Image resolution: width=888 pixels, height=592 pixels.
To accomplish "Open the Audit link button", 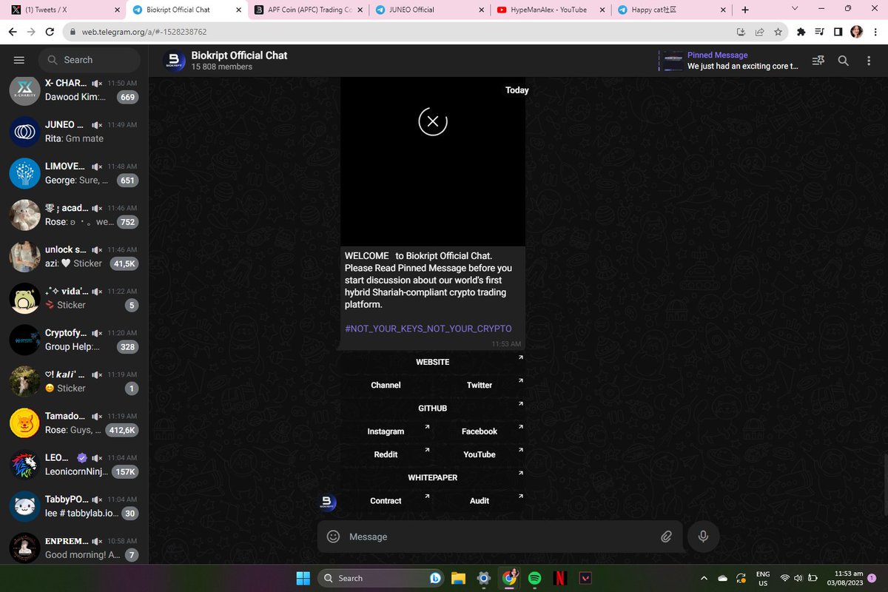I will click(x=480, y=501).
